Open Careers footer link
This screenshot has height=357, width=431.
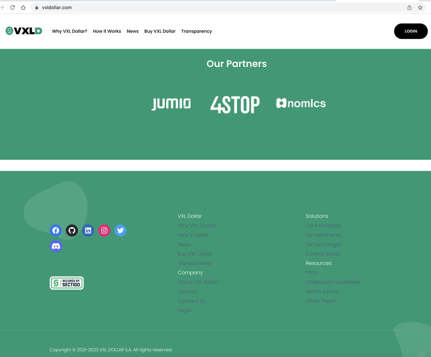coord(188,291)
